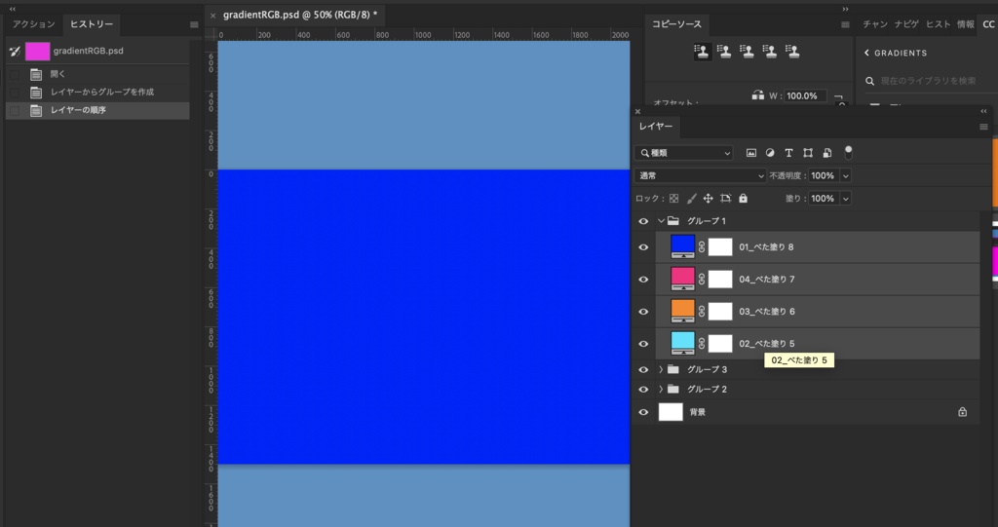The width and height of the screenshot is (998, 527).
Task: Collapse グループ 1 folder
Action: click(x=661, y=221)
